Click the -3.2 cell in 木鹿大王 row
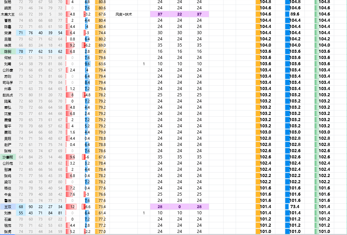347x235 pixels. click(x=87, y=14)
